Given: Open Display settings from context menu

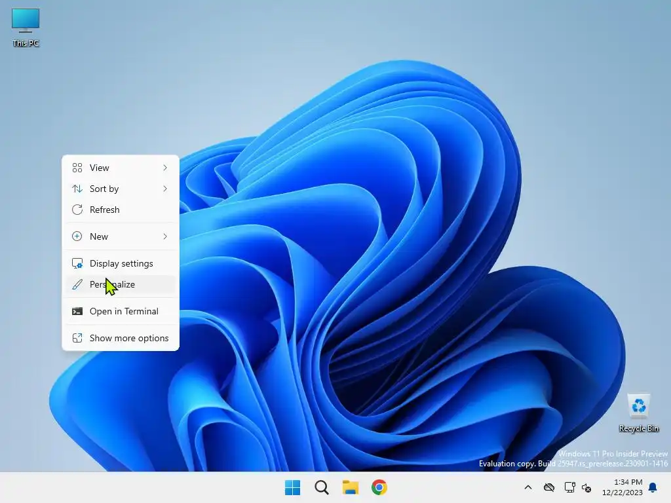Looking at the screenshot, I should (121, 263).
